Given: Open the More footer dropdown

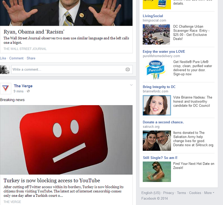Looking at the screenshot, I should pyautogui.click(x=209, y=193).
